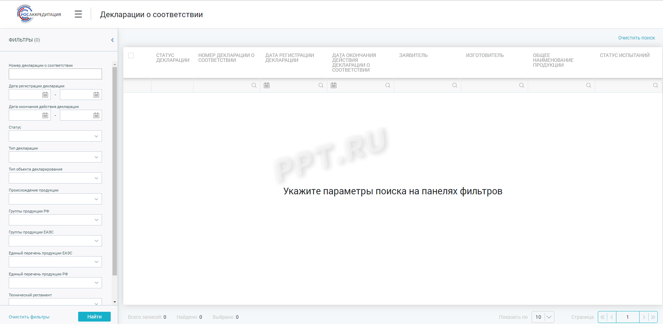This screenshot has width=663, height=324.
Task: Click the filter panel vertical scrollbar
Action: [x=115, y=171]
